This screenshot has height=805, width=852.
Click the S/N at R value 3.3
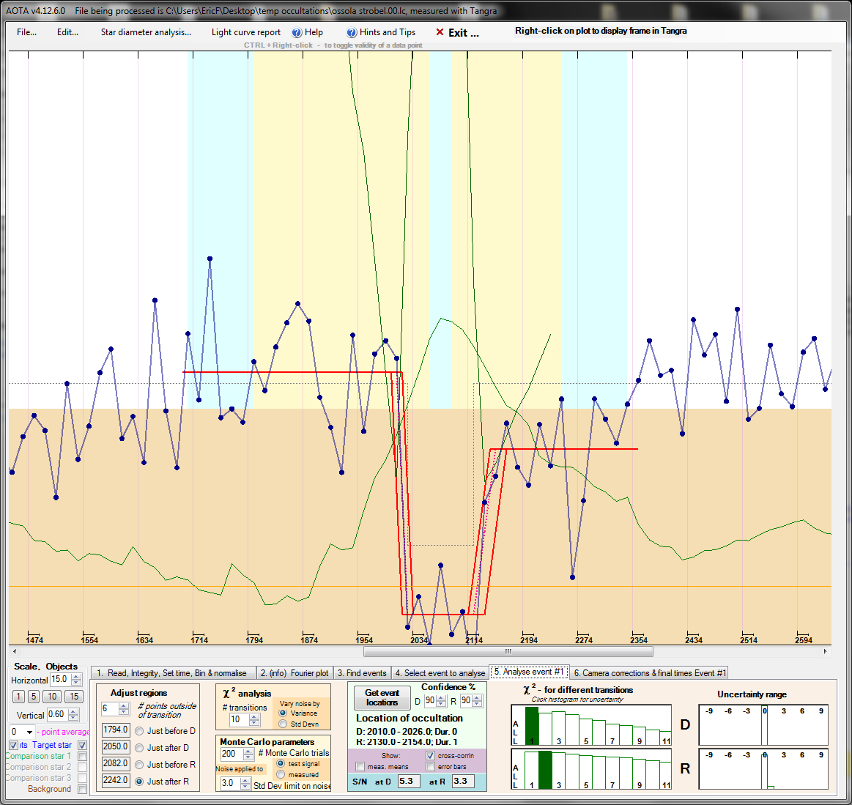(x=462, y=781)
